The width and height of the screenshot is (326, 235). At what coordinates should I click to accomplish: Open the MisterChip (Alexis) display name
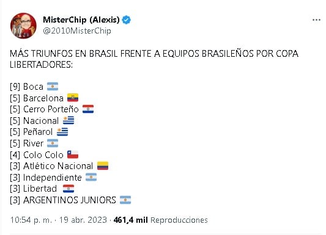pyautogui.click(x=81, y=20)
